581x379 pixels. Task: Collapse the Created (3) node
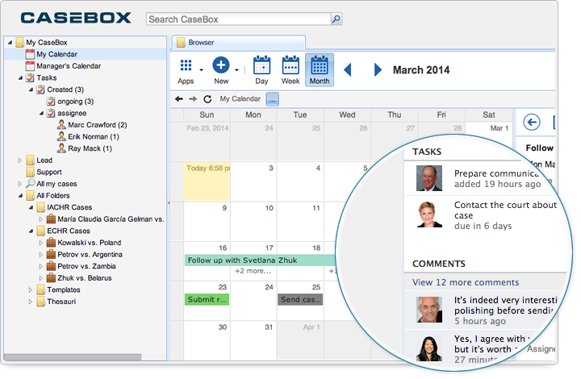31,90
